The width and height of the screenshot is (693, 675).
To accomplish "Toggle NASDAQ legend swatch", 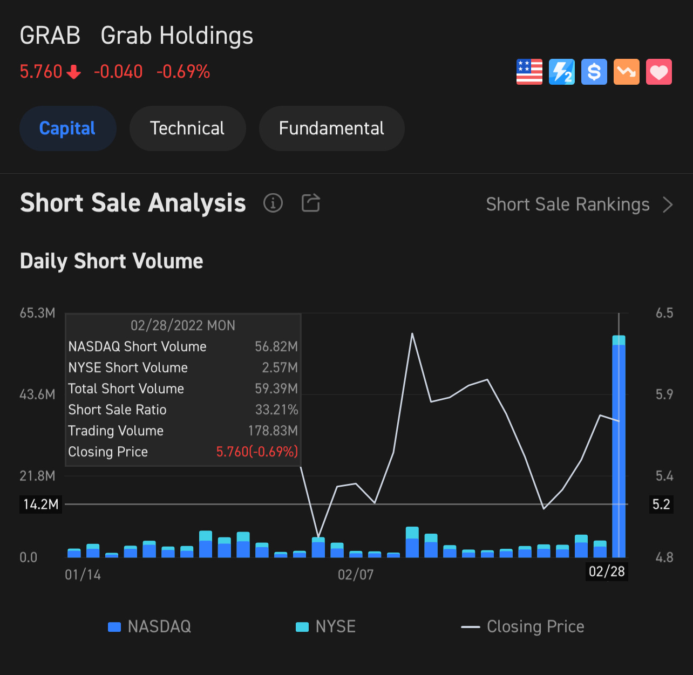I will point(114,627).
